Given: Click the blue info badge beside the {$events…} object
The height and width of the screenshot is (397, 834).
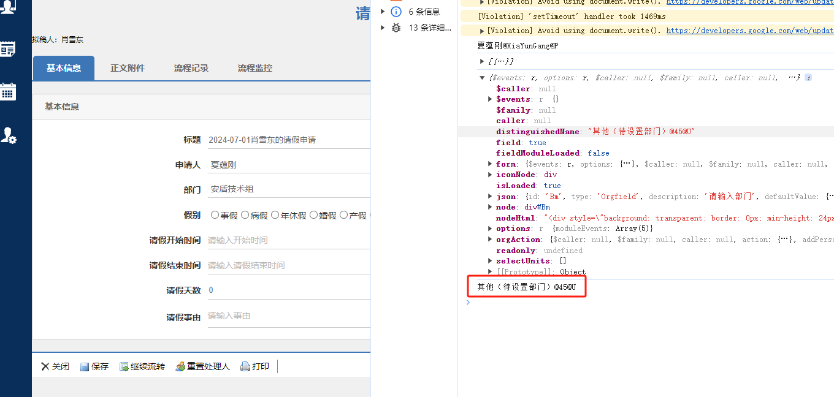Looking at the screenshot, I should tap(808, 78).
